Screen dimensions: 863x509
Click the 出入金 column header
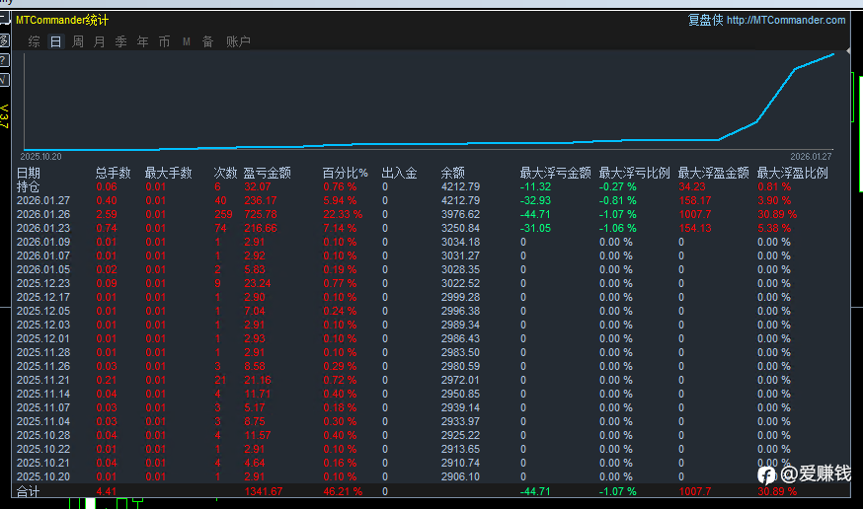399,174
